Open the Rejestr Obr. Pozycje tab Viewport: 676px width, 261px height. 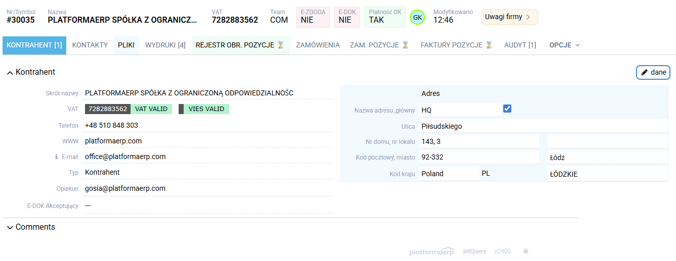tap(240, 45)
